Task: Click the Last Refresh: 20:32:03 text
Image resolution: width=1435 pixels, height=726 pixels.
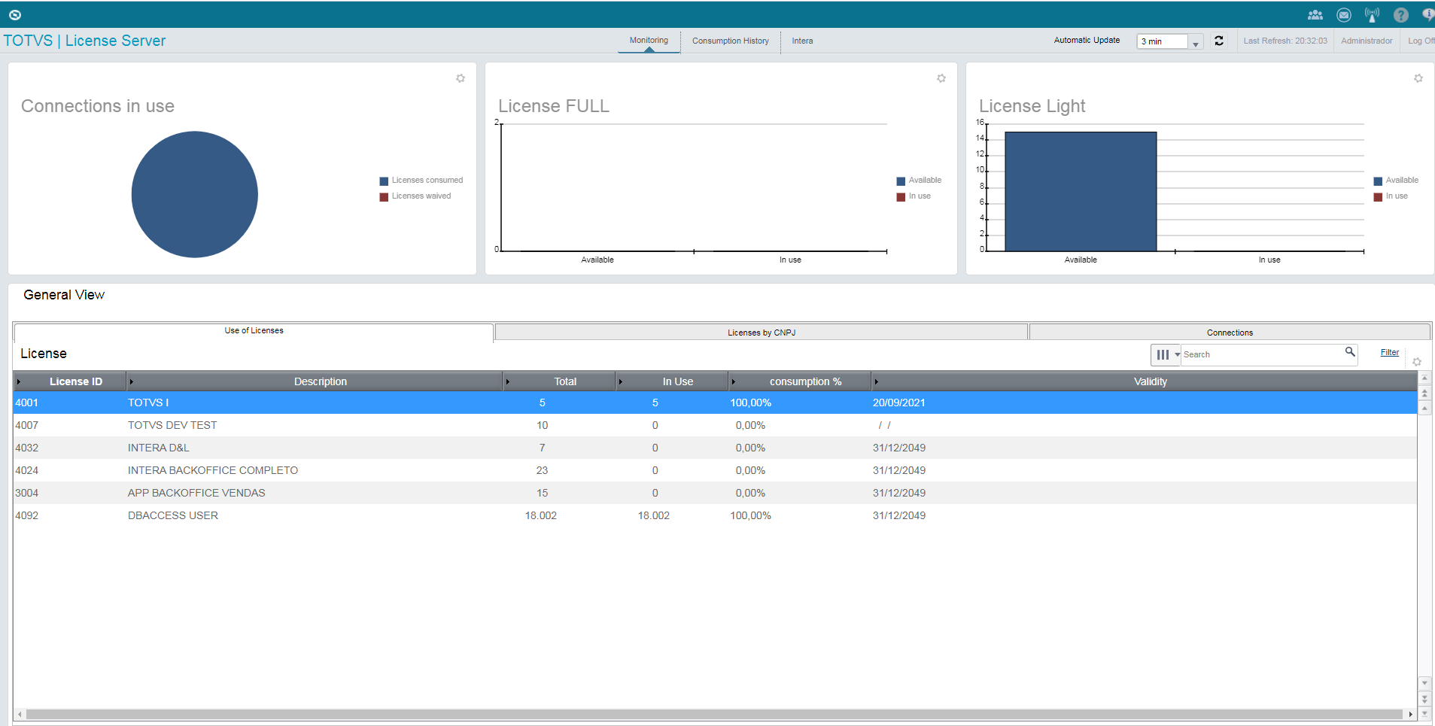Action: tap(1285, 41)
